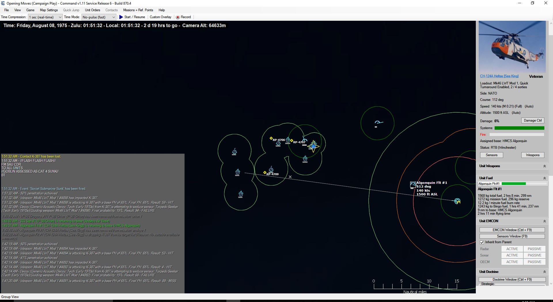Open the Contacts menu
Screen dimensions: 553x302
click(111, 10)
